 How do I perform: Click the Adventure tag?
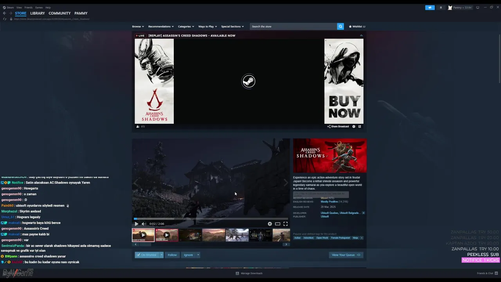coord(308,238)
